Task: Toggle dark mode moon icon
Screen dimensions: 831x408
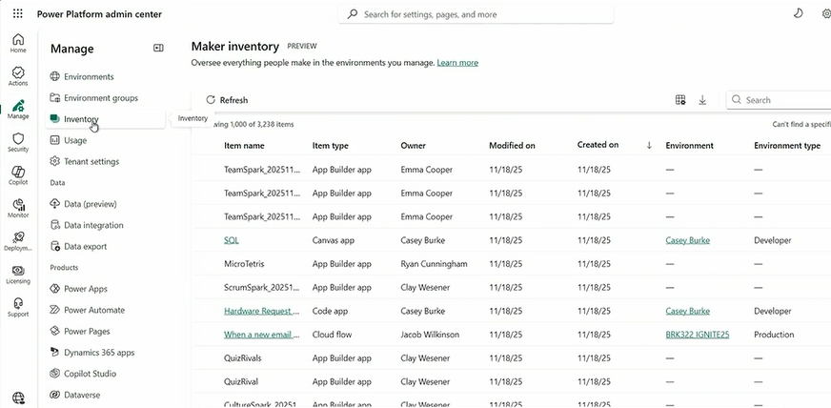Action: (799, 14)
